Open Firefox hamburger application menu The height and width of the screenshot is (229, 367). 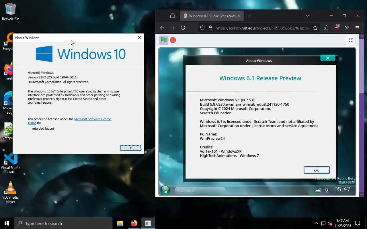[357, 28]
